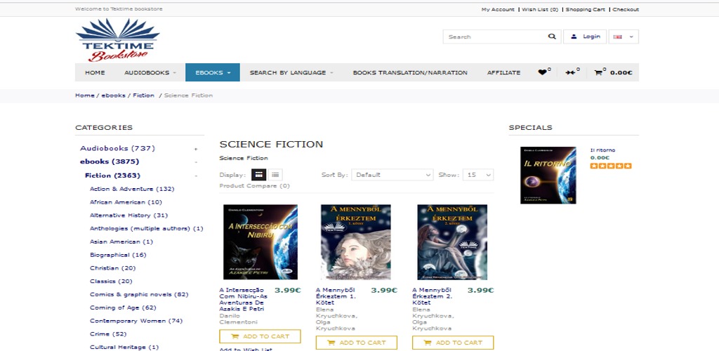Select Biographical (16) category
Viewport: 719px width, 351px height.
coord(118,255)
